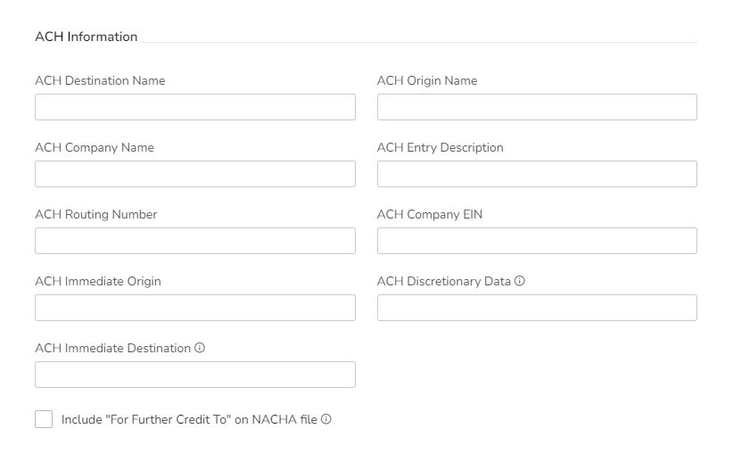Click the "ACH Origin Name" label text
The width and height of the screenshot is (733, 470).
[427, 80]
